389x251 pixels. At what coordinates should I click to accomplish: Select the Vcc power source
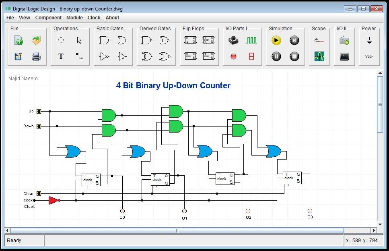pyautogui.click(x=369, y=56)
